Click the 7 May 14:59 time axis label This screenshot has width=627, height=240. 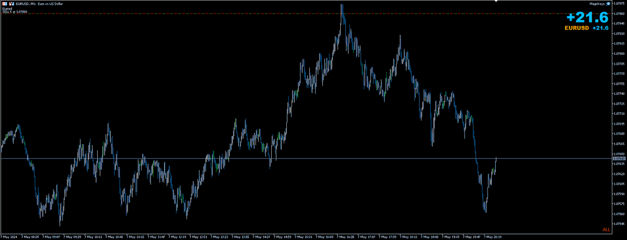tap(284, 237)
